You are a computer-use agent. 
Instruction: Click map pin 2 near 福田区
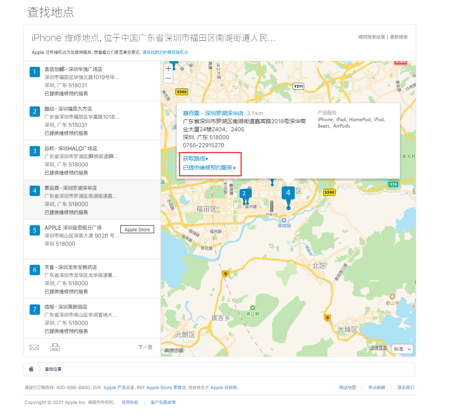[245, 194]
